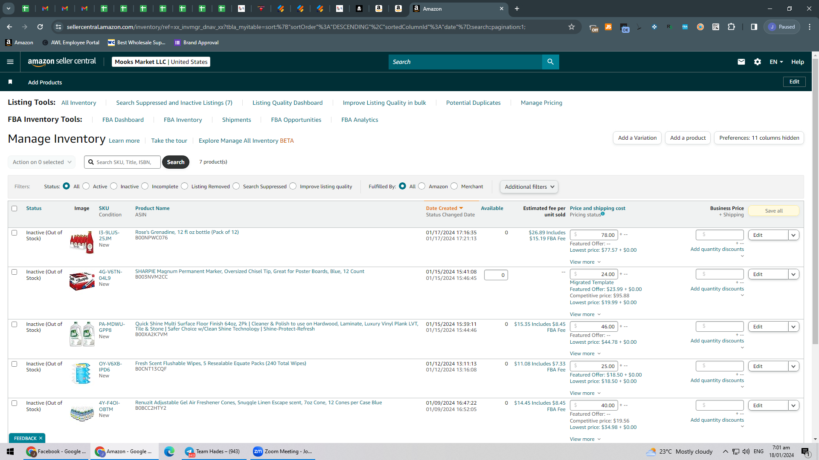Open the weather widget showing 23°C

click(679, 451)
